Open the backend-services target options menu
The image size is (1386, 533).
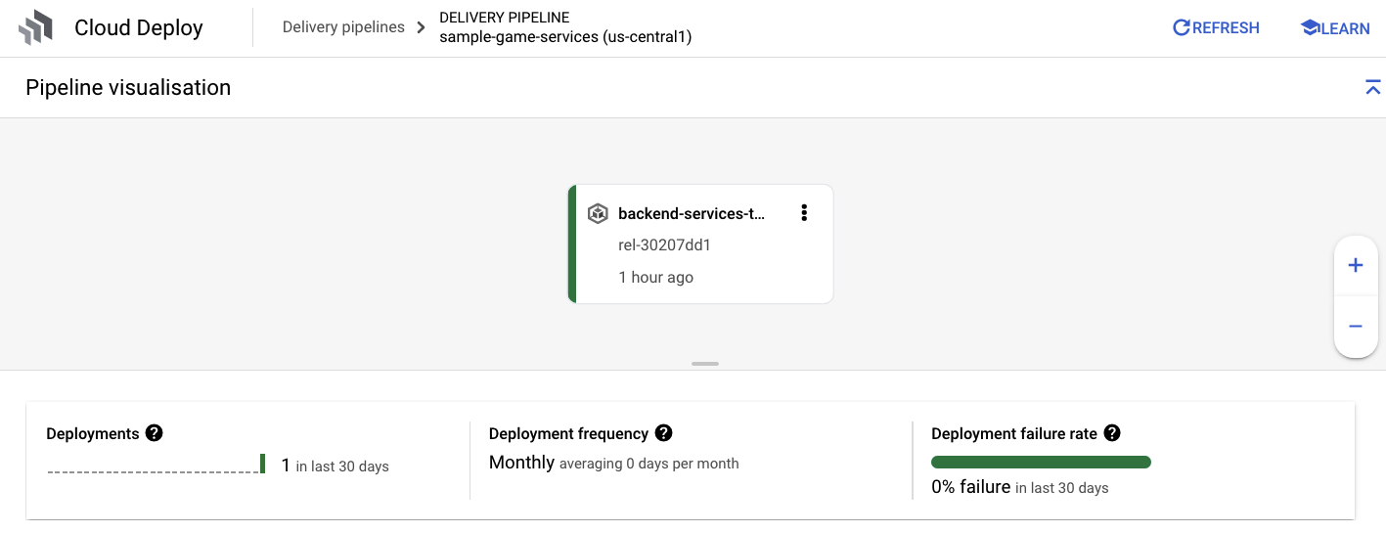tap(804, 213)
